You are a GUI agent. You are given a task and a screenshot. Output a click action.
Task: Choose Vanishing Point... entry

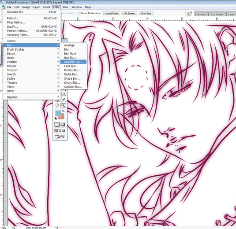click(x=32, y=35)
